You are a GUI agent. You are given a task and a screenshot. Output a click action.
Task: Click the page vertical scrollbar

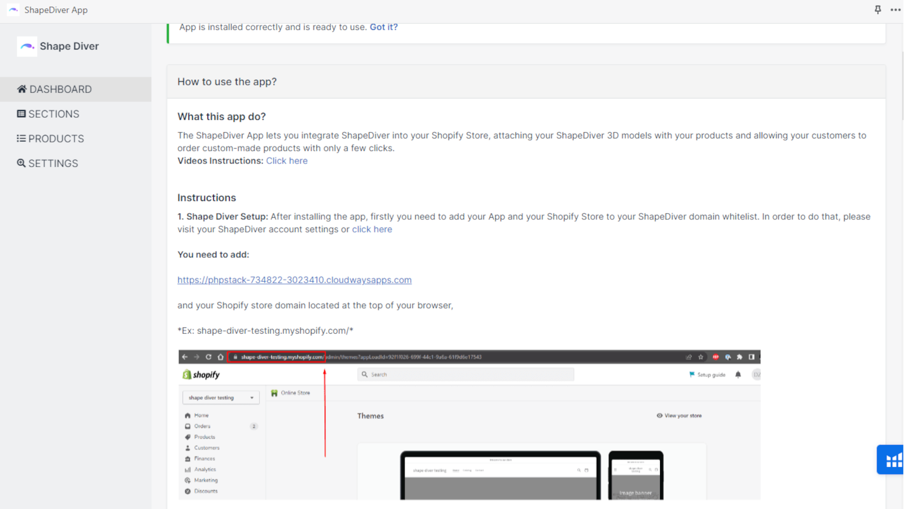tap(903, 85)
